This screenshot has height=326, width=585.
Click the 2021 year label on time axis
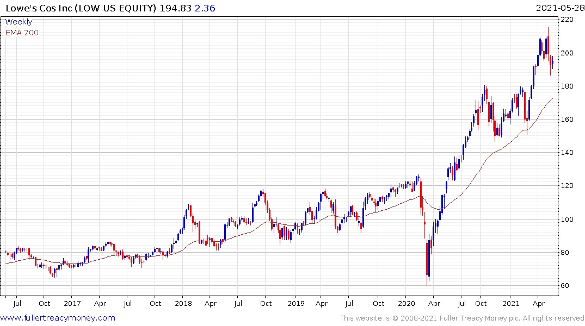[x=511, y=304]
